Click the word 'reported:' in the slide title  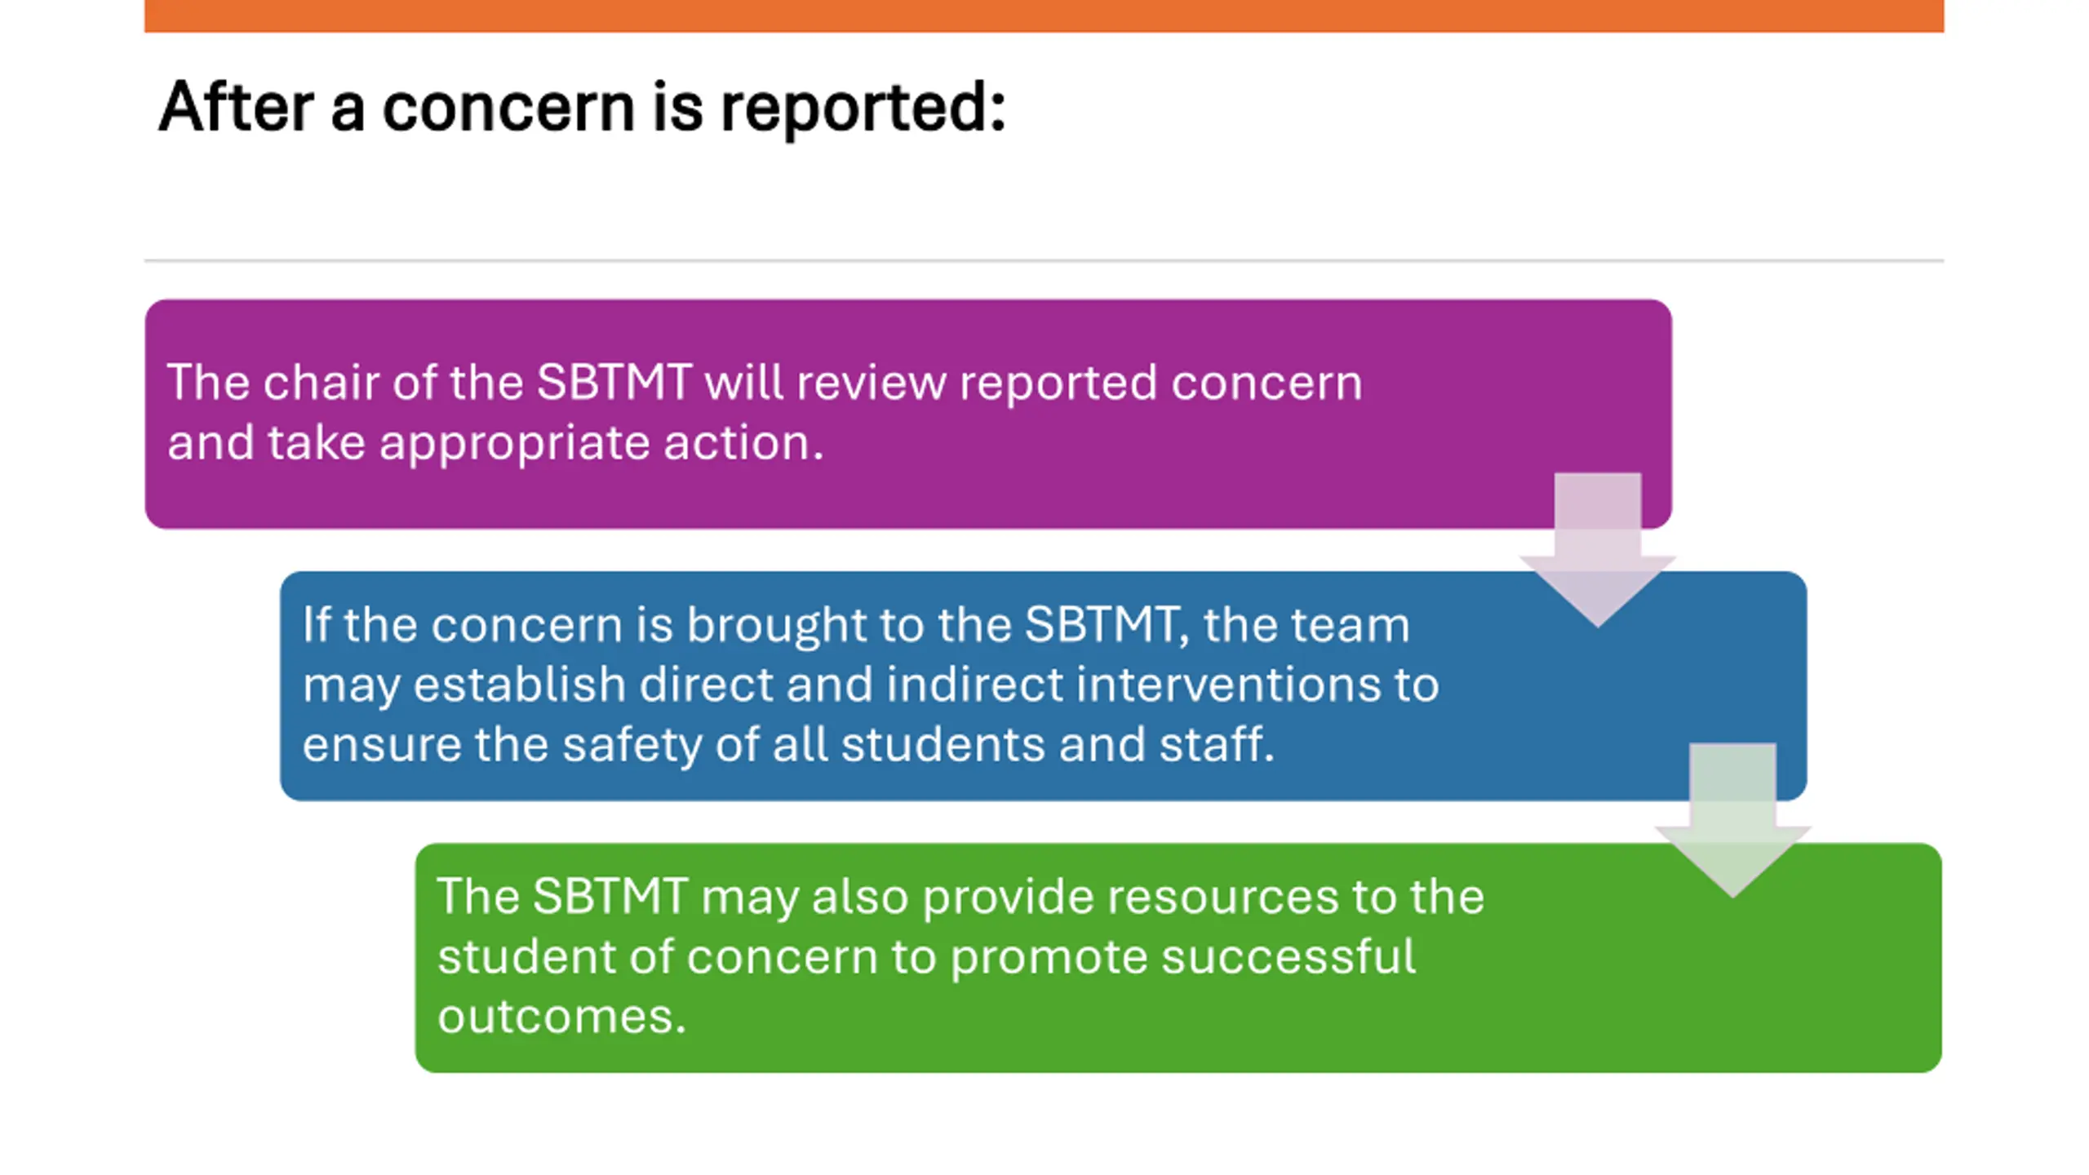click(x=863, y=109)
